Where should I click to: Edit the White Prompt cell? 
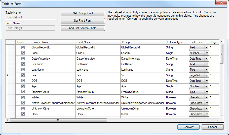coord(143,97)
